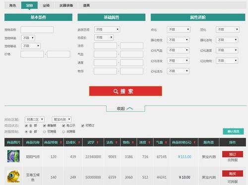Click the 法伤 minimum input
248x185 pixels.
coord(105,46)
